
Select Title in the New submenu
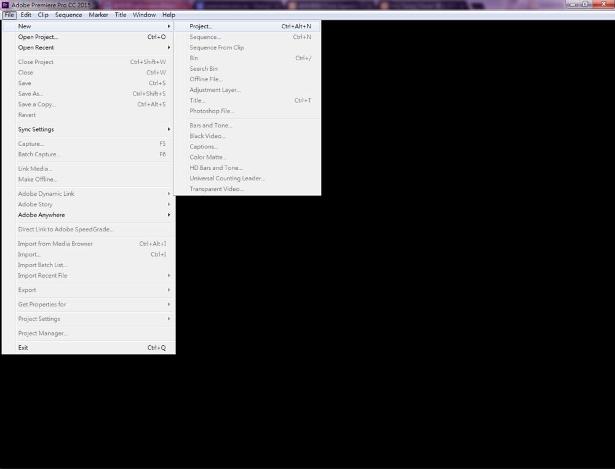tap(247, 100)
